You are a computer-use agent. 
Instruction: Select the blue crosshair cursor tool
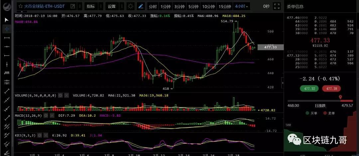[x=7, y=29]
